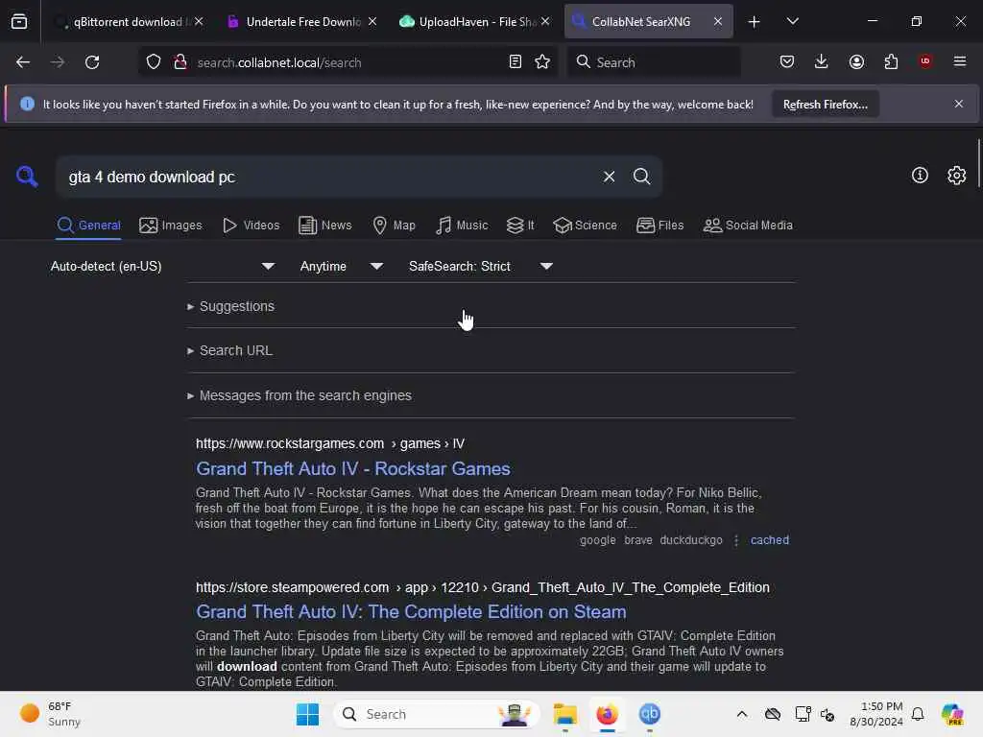Select the Social Media search category
The width and height of the screenshot is (983, 737).
point(748,225)
